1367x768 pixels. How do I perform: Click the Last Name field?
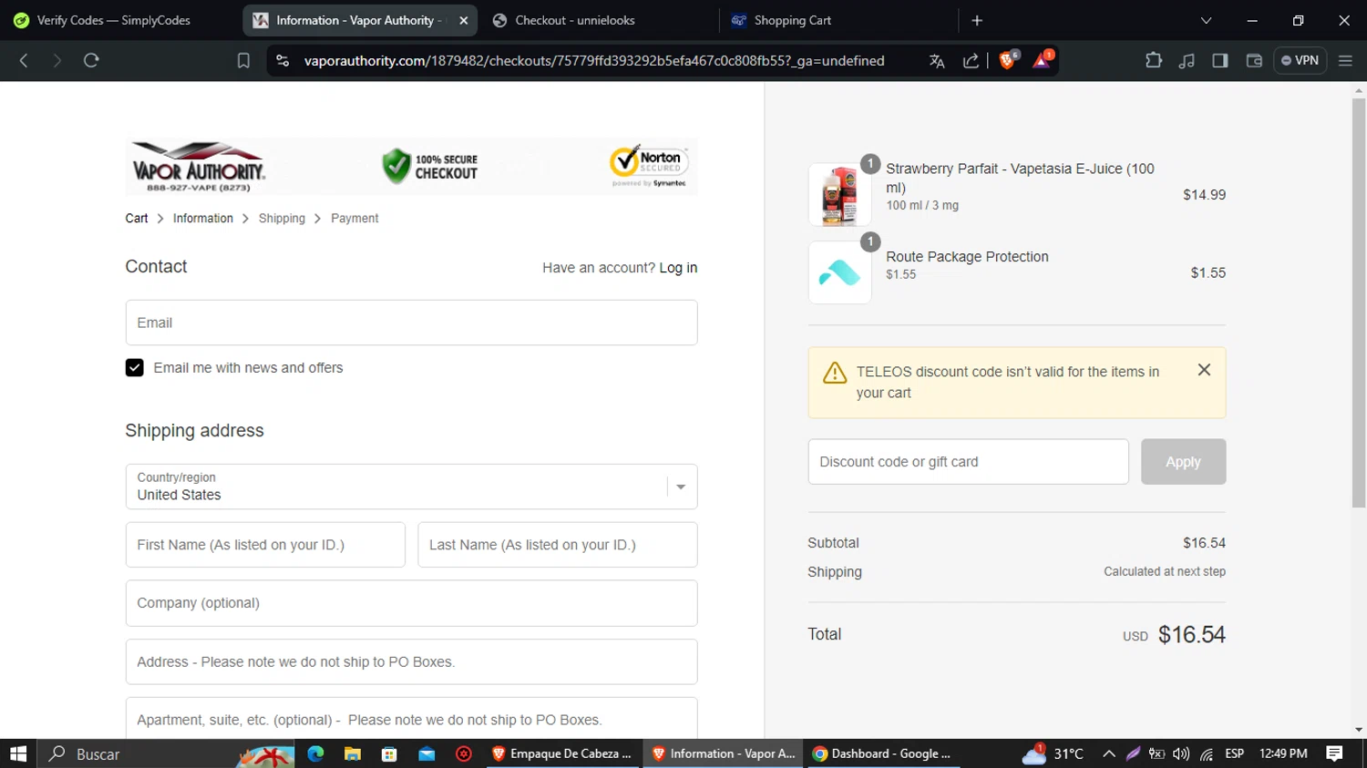(558, 545)
